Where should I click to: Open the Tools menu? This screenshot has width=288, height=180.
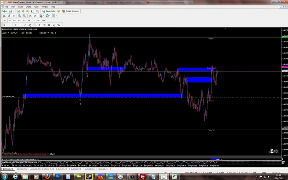[x=36, y=7]
